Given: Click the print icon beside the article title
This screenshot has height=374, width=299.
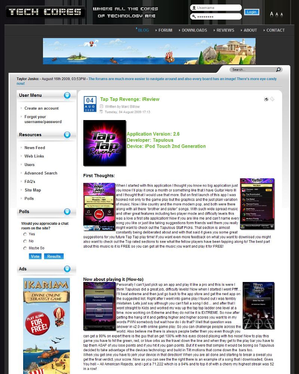Looking at the screenshot, I should pos(266,99).
